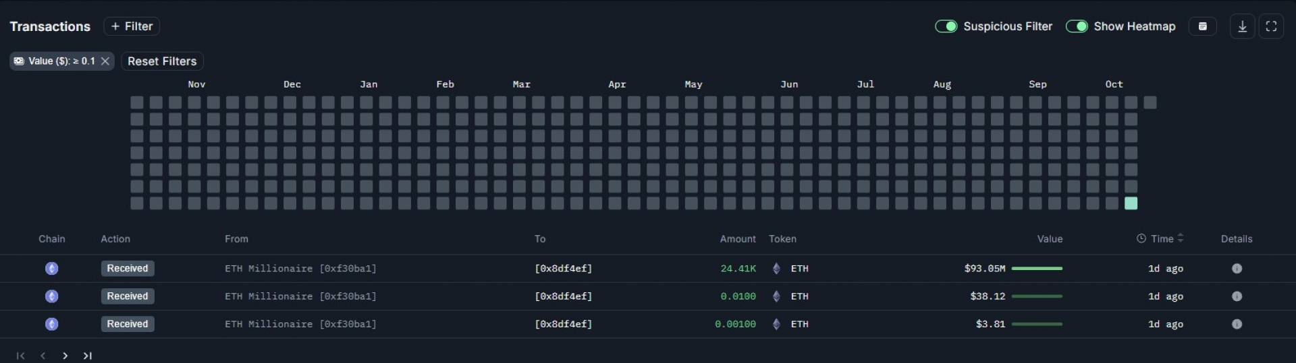Expand the transactions panel to fullscreen
Screen dimensions: 1296x363
pos(1271,26)
